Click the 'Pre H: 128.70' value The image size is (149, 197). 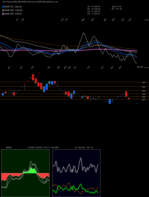click(94, 9)
